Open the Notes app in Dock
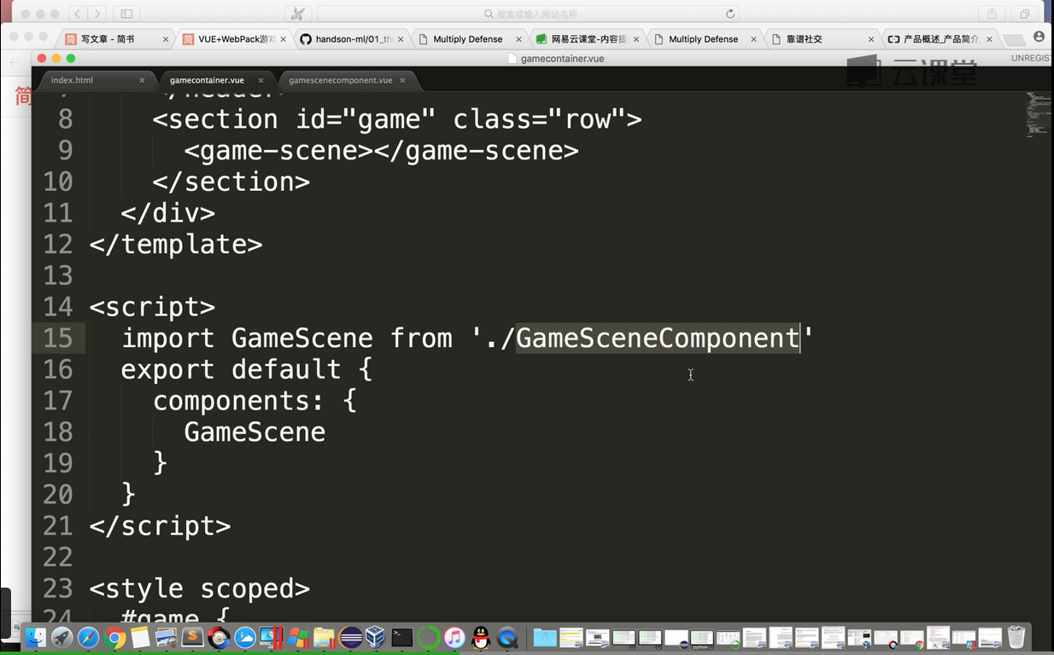Screen dimensions: 1054x655 tap(140, 637)
